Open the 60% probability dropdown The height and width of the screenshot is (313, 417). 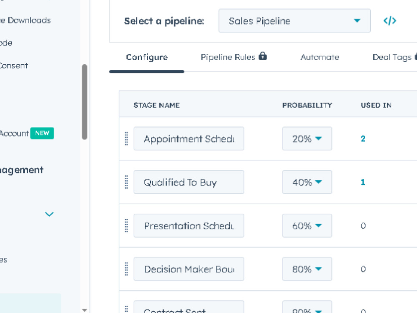(307, 225)
